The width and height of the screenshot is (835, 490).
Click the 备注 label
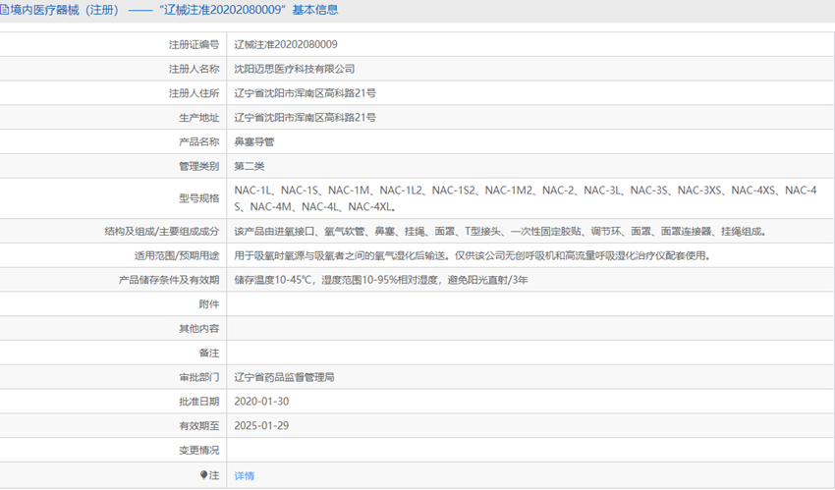coord(208,354)
